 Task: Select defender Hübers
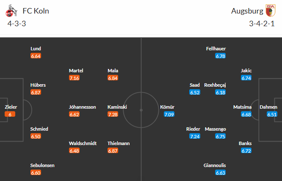[38, 85]
